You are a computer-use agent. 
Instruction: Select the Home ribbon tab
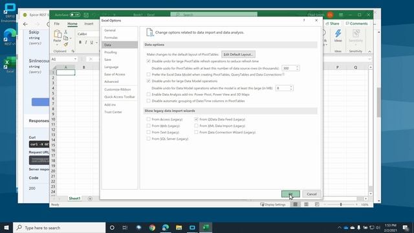click(x=72, y=23)
